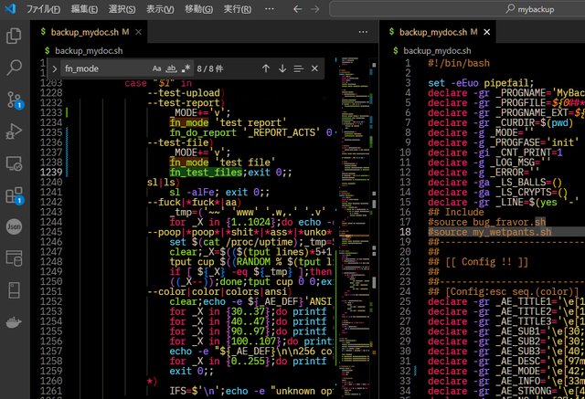Expand the replace field in find widget
The width and height of the screenshot is (585, 399).
[55, 68]
